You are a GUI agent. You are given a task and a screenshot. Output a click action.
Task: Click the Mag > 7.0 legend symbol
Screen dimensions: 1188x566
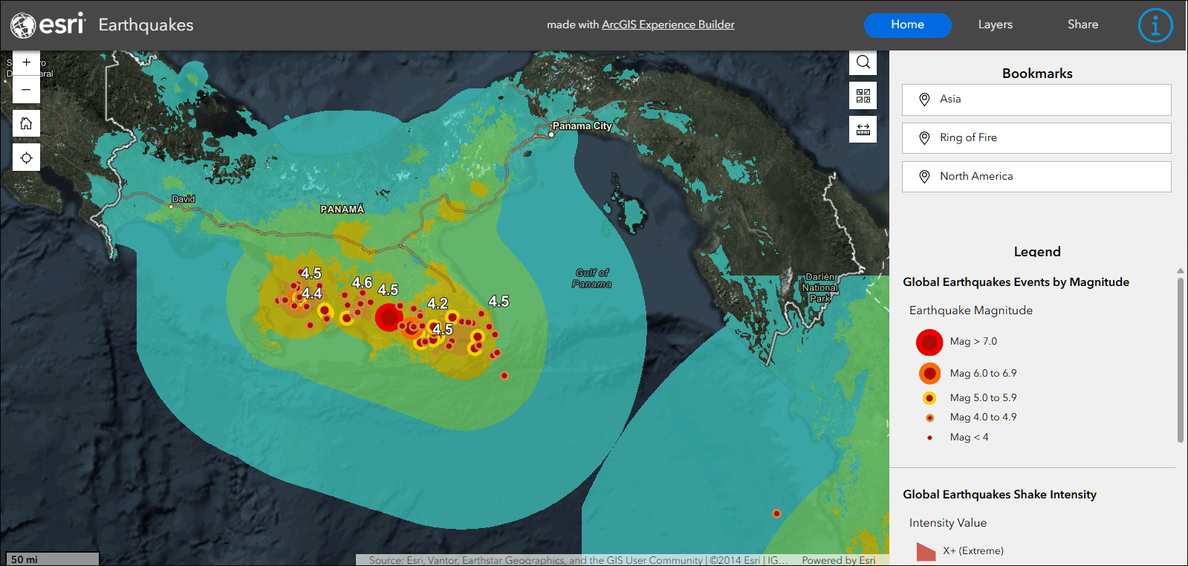click(929, 342)
